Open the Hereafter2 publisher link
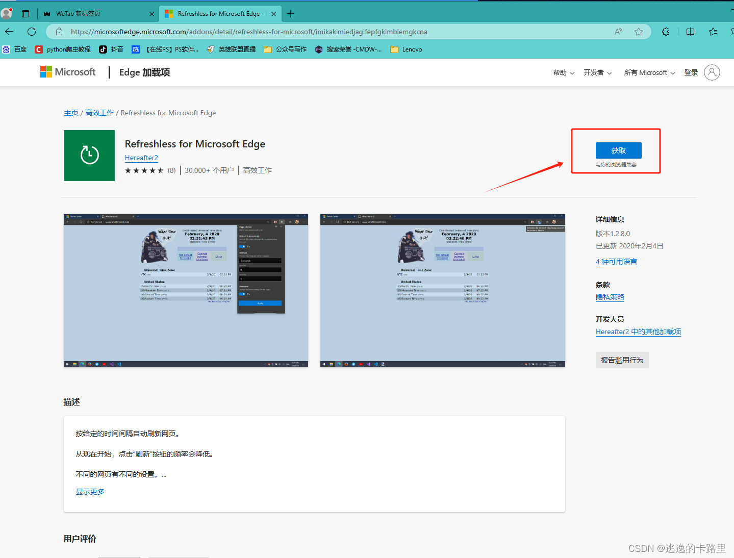734x558 pixels. (x=141, y=158)
